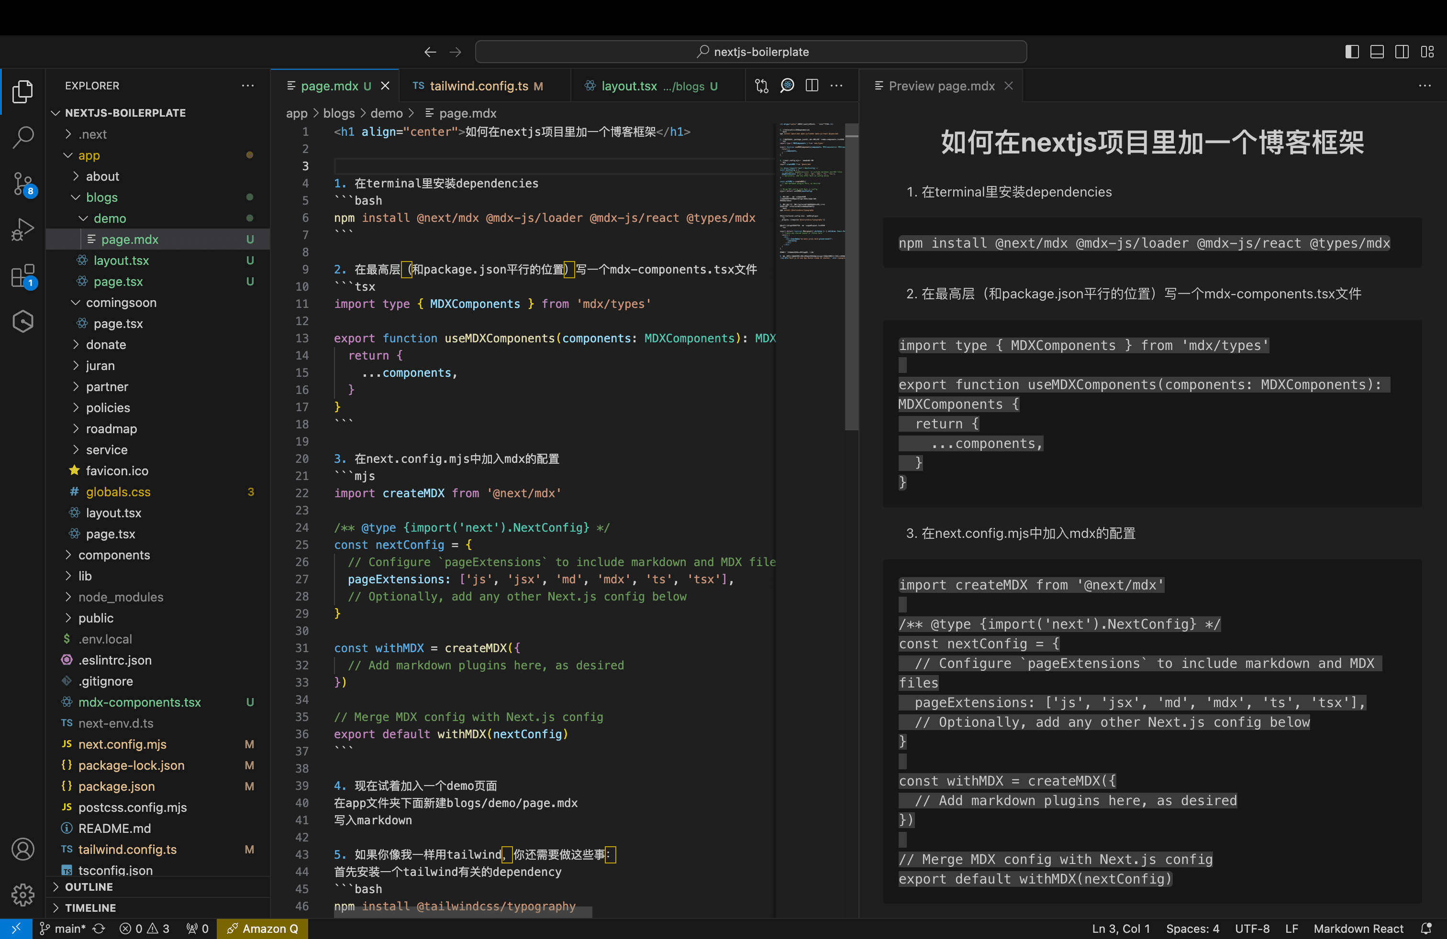Collapse the comingsoon folder
The width and height of the screenshot is (1447, 939).
158,303
